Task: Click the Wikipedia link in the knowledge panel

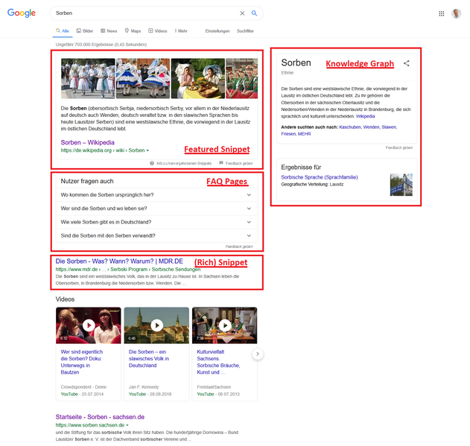Action: click(x=365, y=116)
